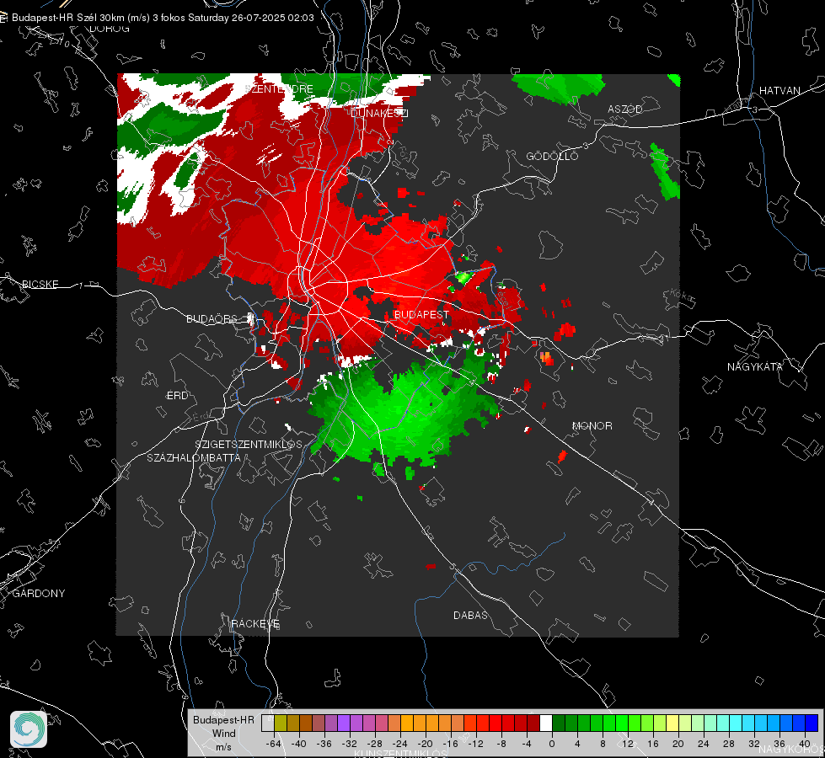
Task: Click the NAGYKÁTA town label
Action: (x=755, y=366)
